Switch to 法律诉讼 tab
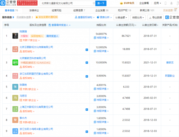Screen dimensions: 179x137 pyautogui.click(x=34, y=10)
